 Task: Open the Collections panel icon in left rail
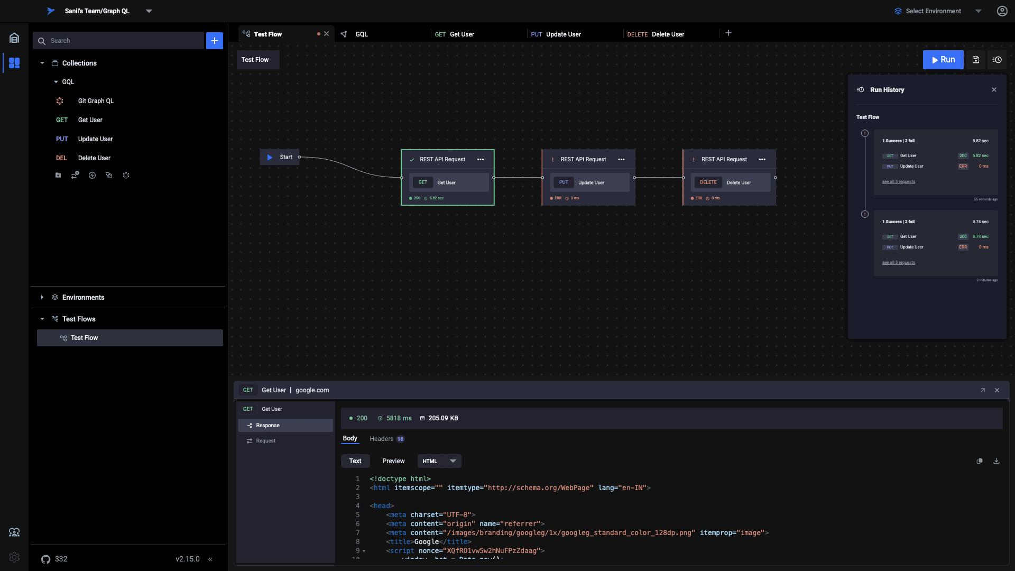pos(14,63)
